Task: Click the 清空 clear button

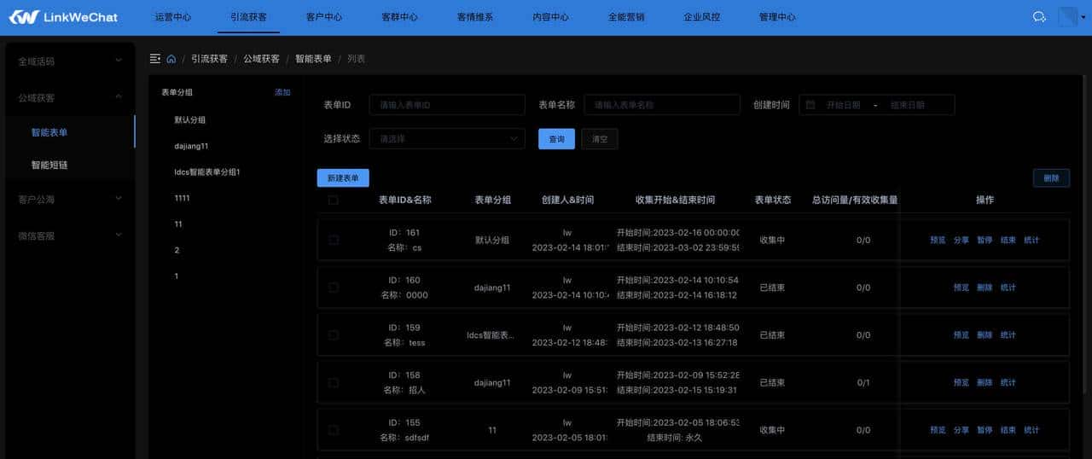Action: point(600,139)
